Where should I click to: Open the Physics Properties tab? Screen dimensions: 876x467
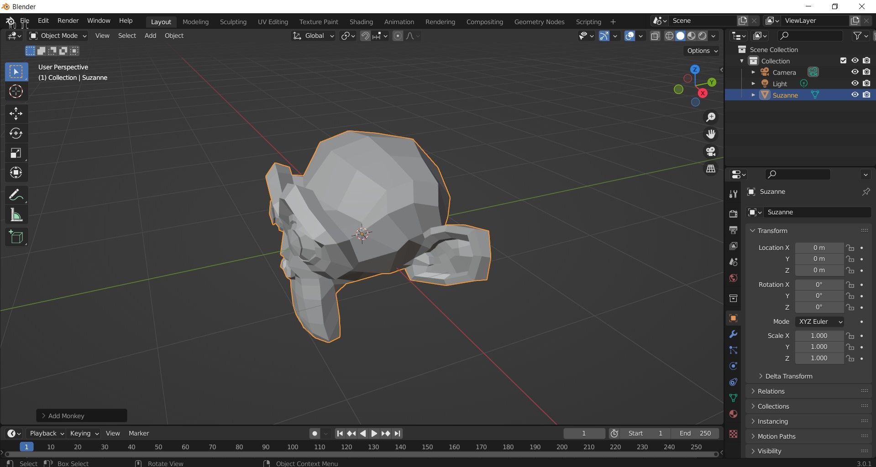(733, 365)
